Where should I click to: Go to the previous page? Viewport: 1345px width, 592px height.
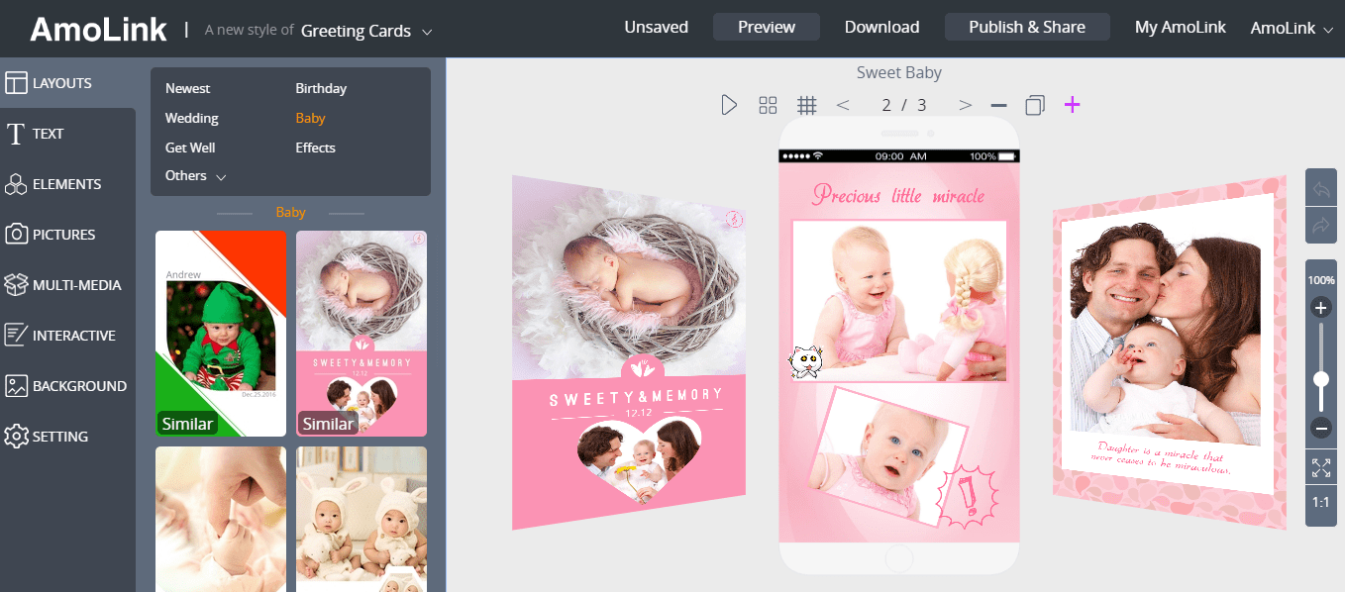[x=843, y=105]
